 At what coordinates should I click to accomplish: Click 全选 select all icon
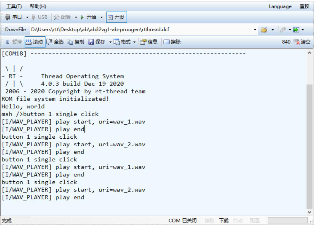pos(49,42)
